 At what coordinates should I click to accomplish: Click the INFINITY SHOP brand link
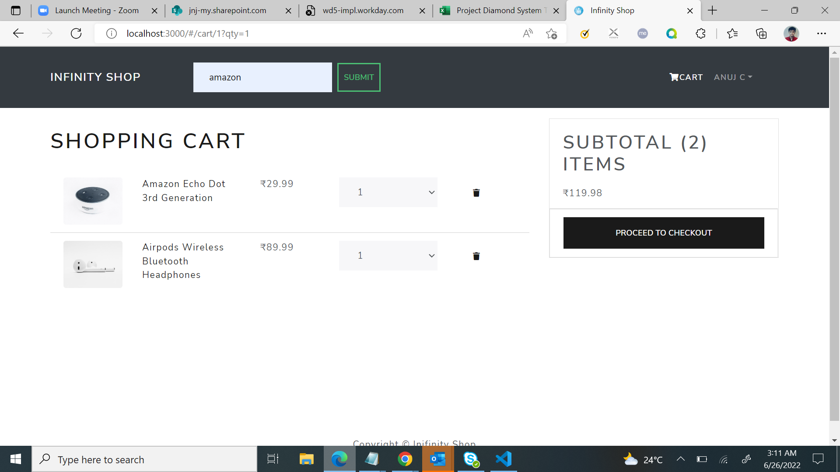pyautogui.click(x=95, y=77)
